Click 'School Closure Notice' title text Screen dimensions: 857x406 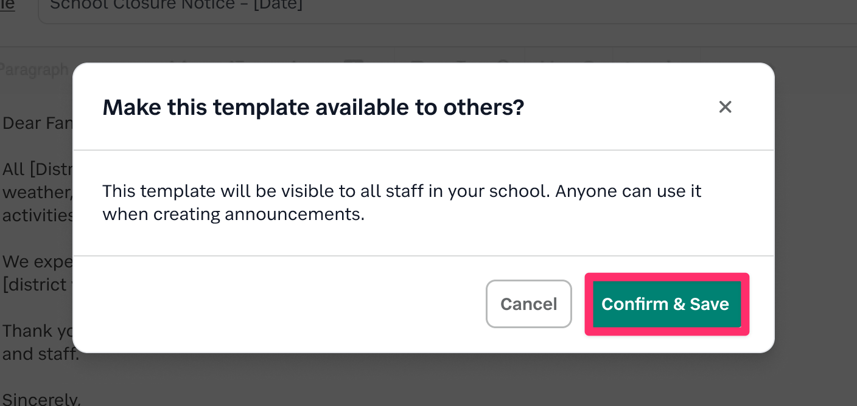click(177, 6)
